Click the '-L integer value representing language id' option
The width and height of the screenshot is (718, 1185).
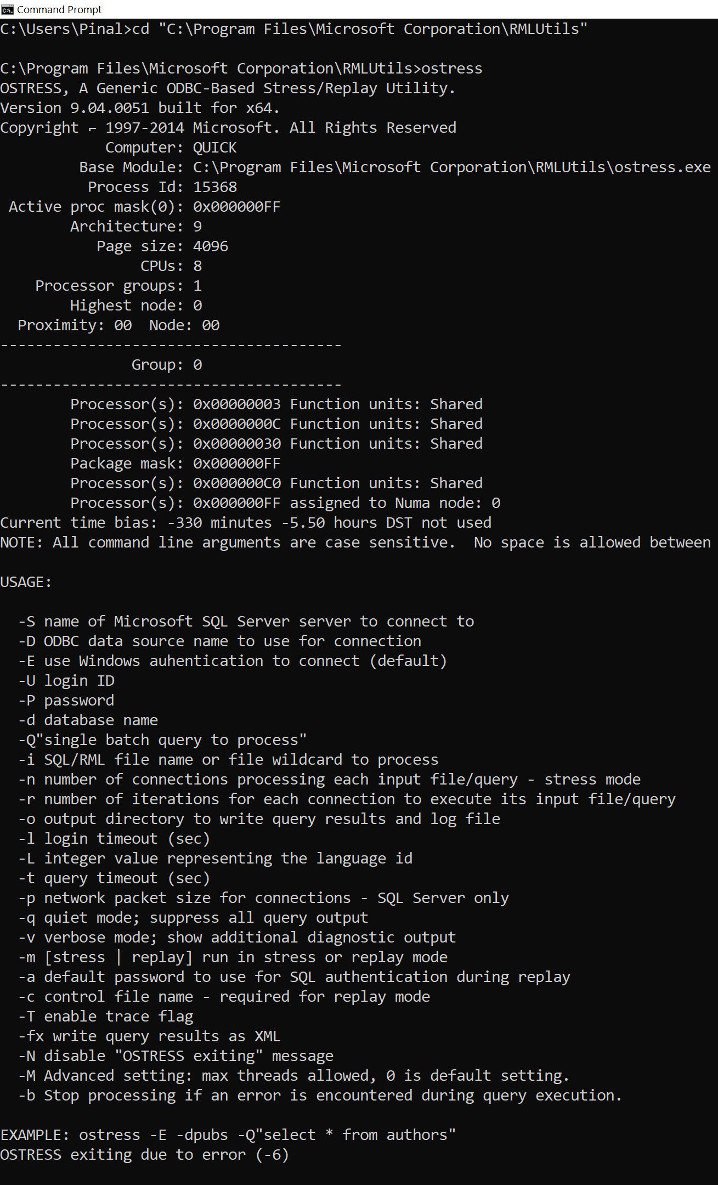[x=215, y=859]
